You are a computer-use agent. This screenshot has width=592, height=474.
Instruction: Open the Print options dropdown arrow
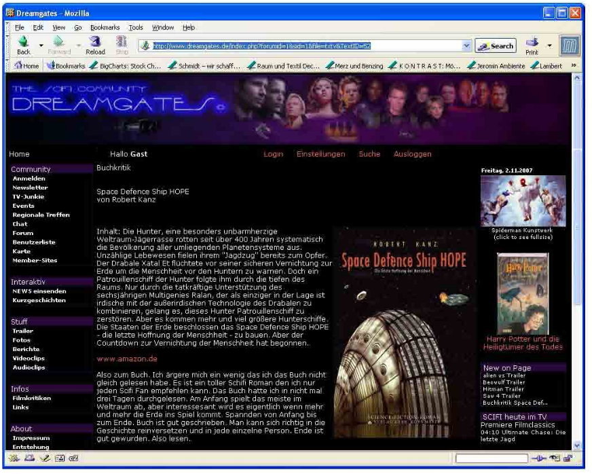pos(549,46)
